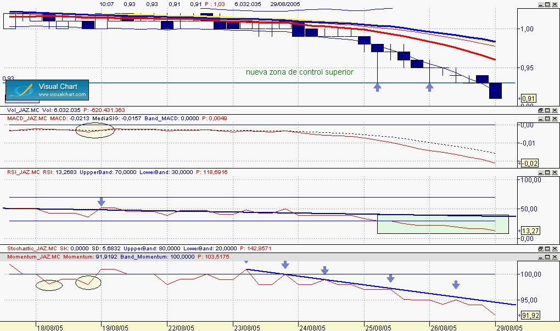
Task: Click the 0,91 current price tag
Action: (528, 99)
